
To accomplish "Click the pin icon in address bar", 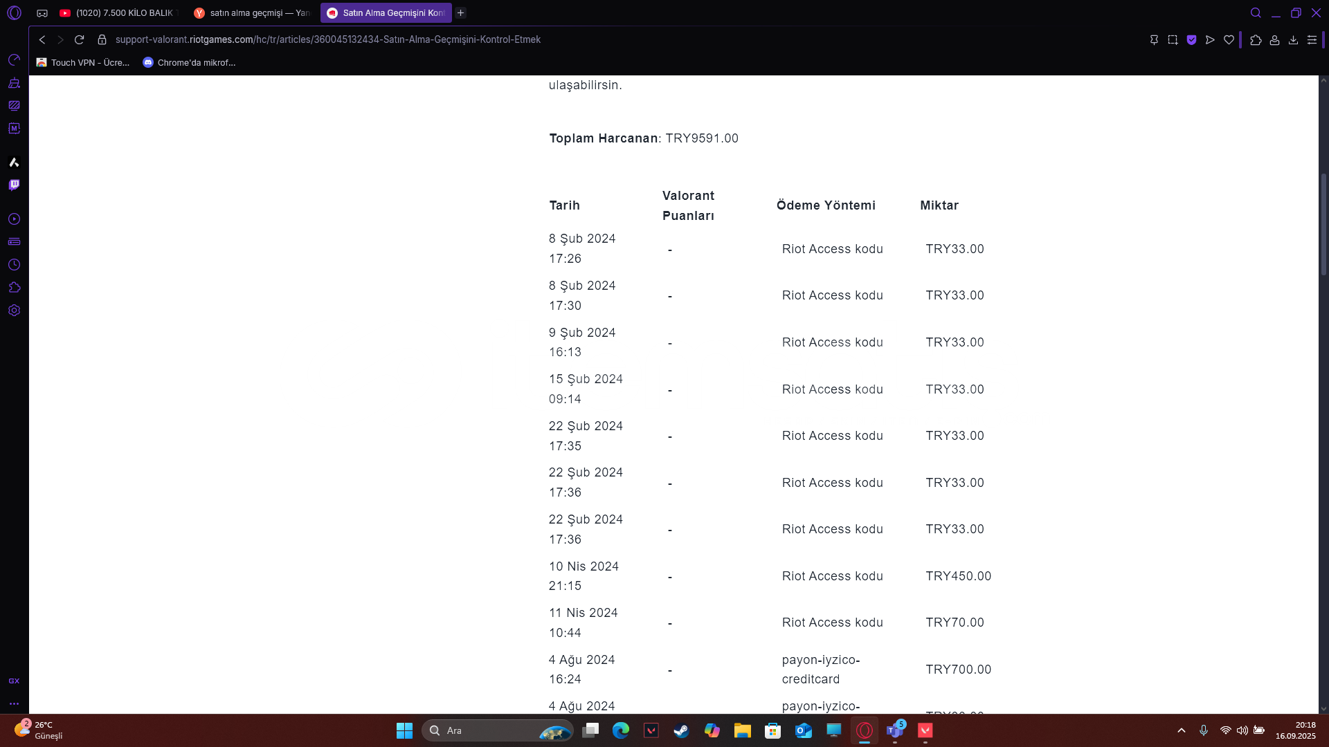I will (1154, 40).
